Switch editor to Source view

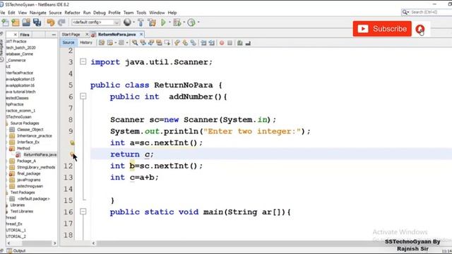[69, 42]
